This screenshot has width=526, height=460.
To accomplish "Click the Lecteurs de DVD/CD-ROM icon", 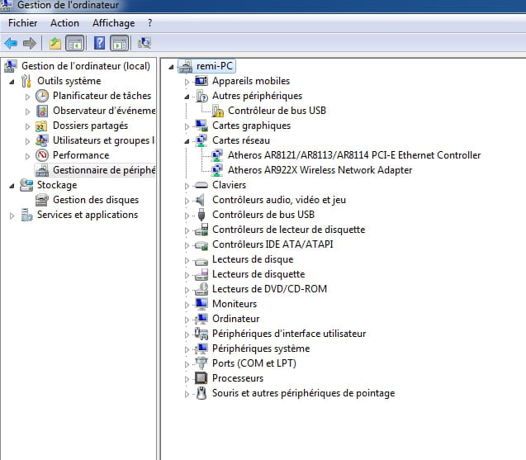I will (x=201, y=289).
